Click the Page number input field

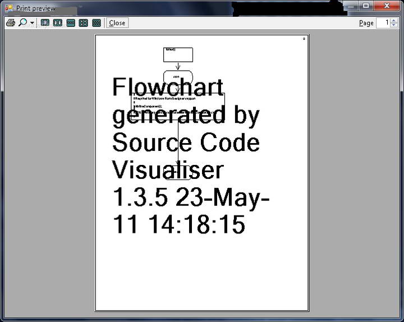click(383, 23)
